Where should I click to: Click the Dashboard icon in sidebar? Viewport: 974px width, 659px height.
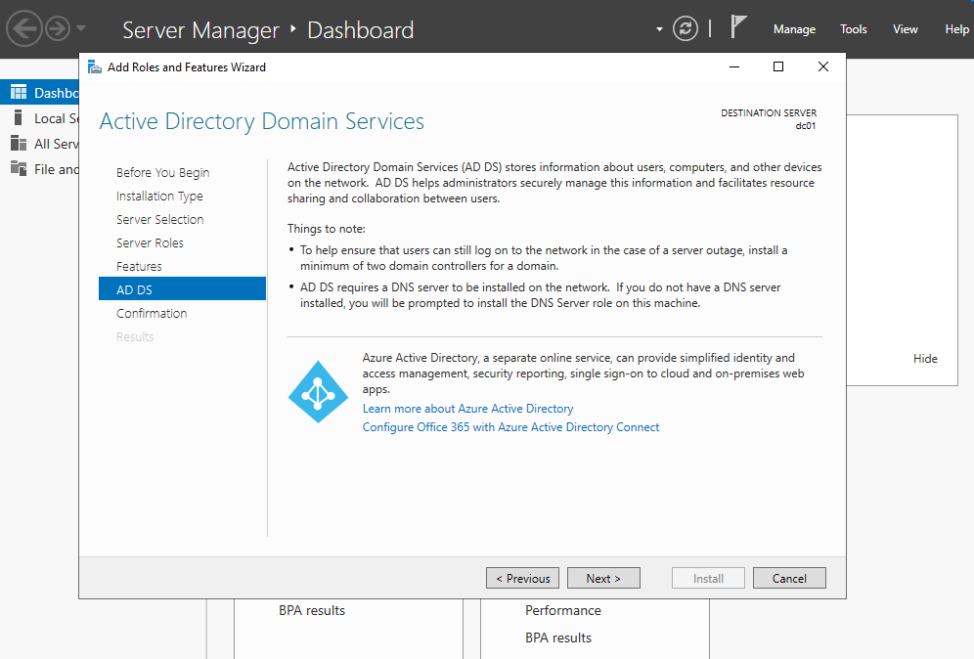[19, 93]
